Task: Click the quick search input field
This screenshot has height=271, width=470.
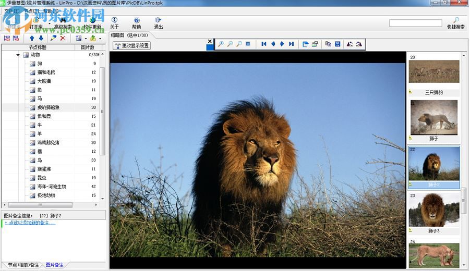Action: click(415, 23)
